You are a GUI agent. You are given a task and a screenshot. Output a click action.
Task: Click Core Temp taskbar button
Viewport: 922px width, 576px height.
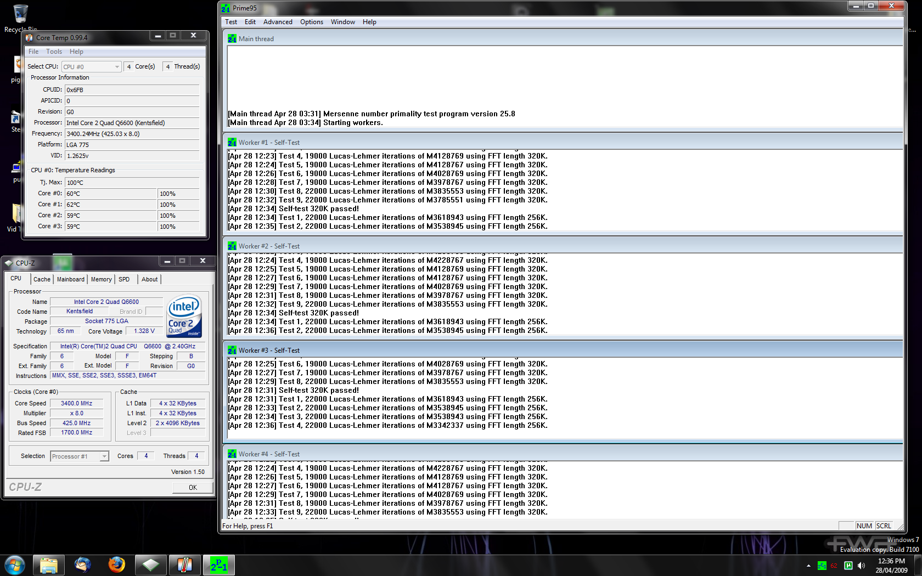[x=185, y=565]
